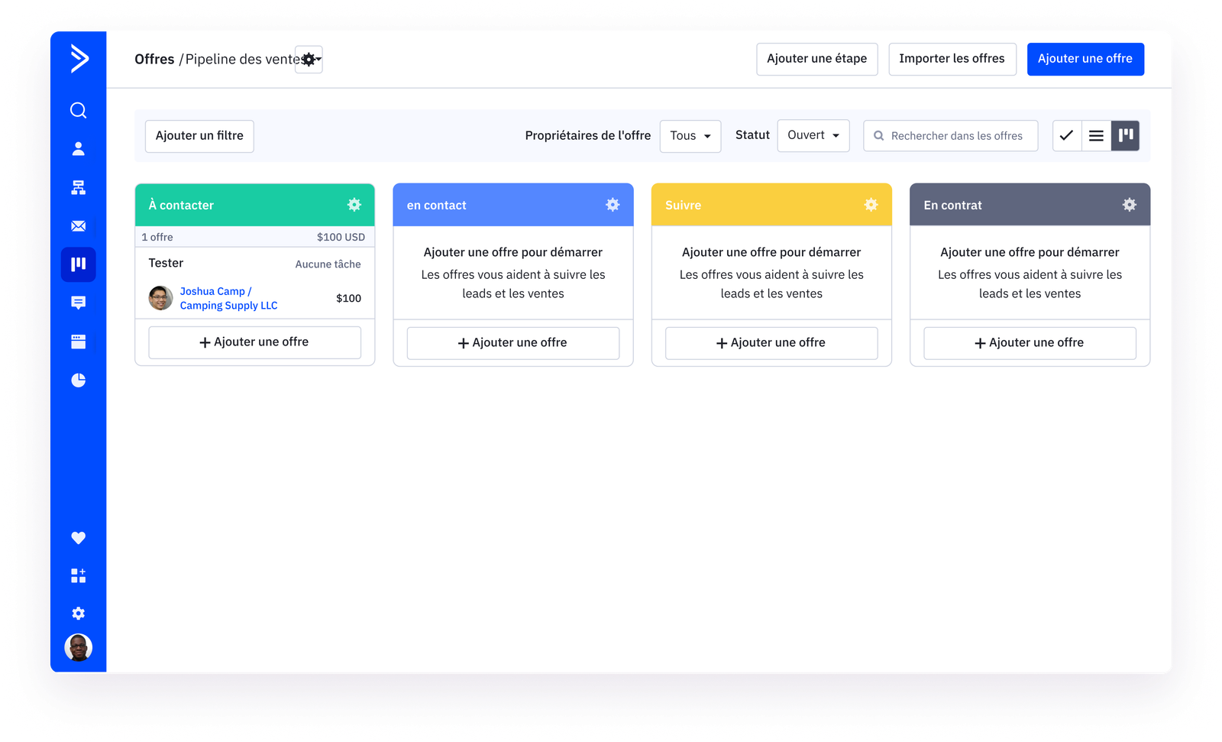This screenshot has height=742, width=1222.
Task: Expand the Tous owner dropdown
Action: [690, 136]
